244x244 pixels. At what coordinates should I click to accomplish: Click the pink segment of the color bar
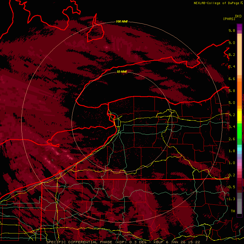coord(239,164)
